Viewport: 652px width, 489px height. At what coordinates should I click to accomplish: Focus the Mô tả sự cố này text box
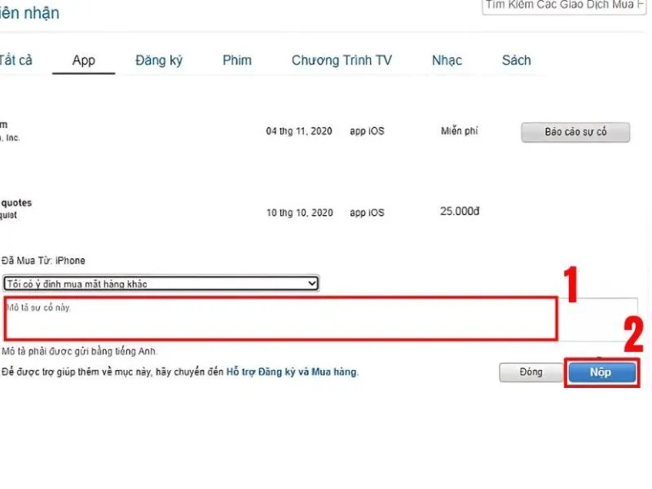tap(320, 319)
